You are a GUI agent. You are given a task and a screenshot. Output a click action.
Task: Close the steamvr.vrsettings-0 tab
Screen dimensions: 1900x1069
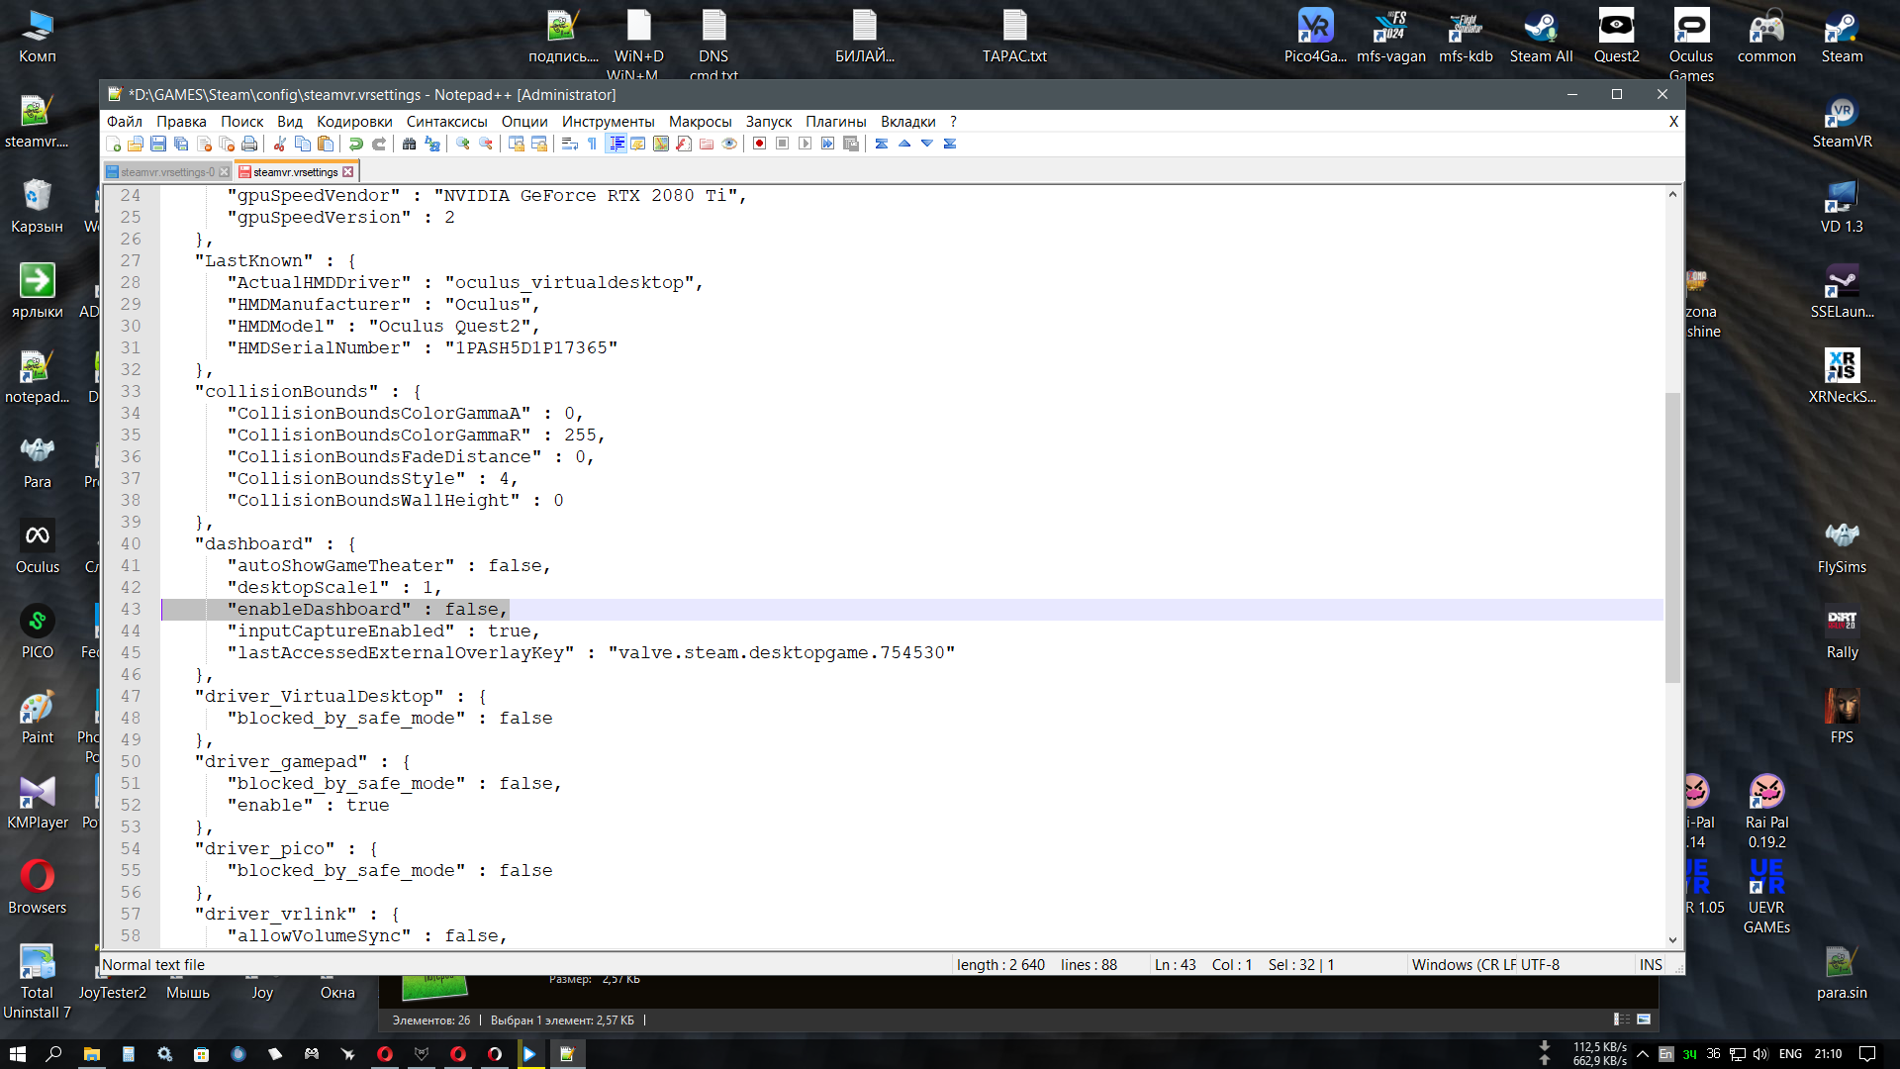[225, 172]
